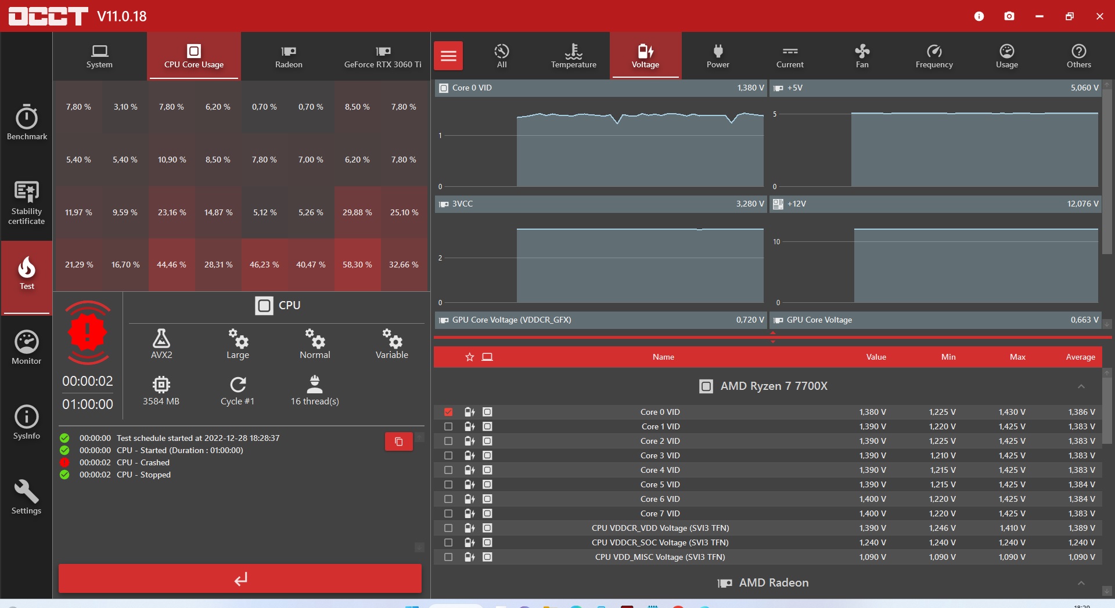Tick the Core 7 VID checkbox
1115x608 pixels.
click(x=448, y=513)
